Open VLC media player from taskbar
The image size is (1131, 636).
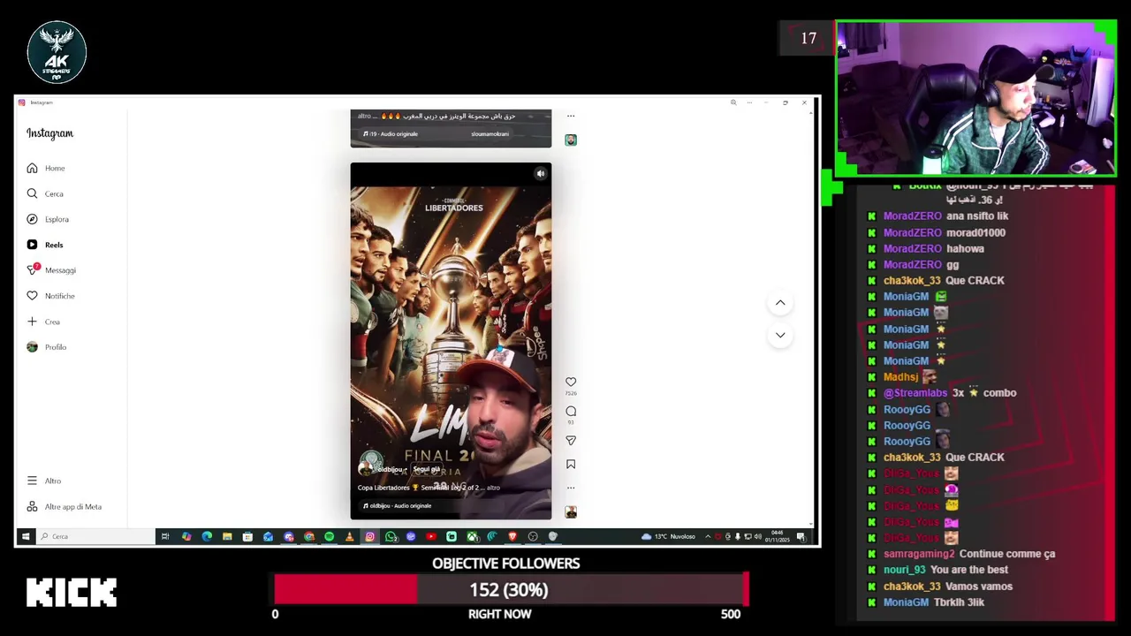(x=349, y=536)
